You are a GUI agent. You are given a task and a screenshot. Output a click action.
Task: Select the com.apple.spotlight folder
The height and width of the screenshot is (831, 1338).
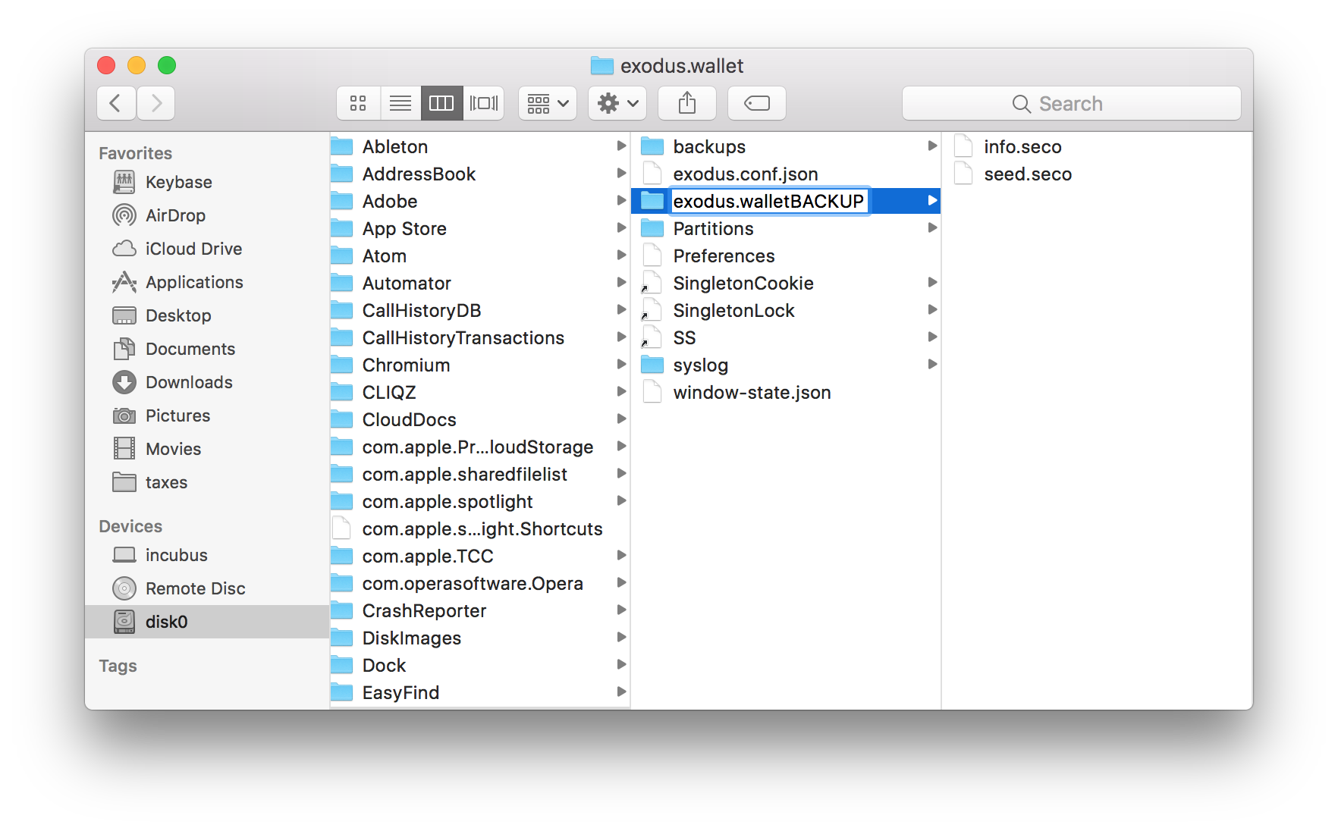pyautogui.click(x=479, y=501)
